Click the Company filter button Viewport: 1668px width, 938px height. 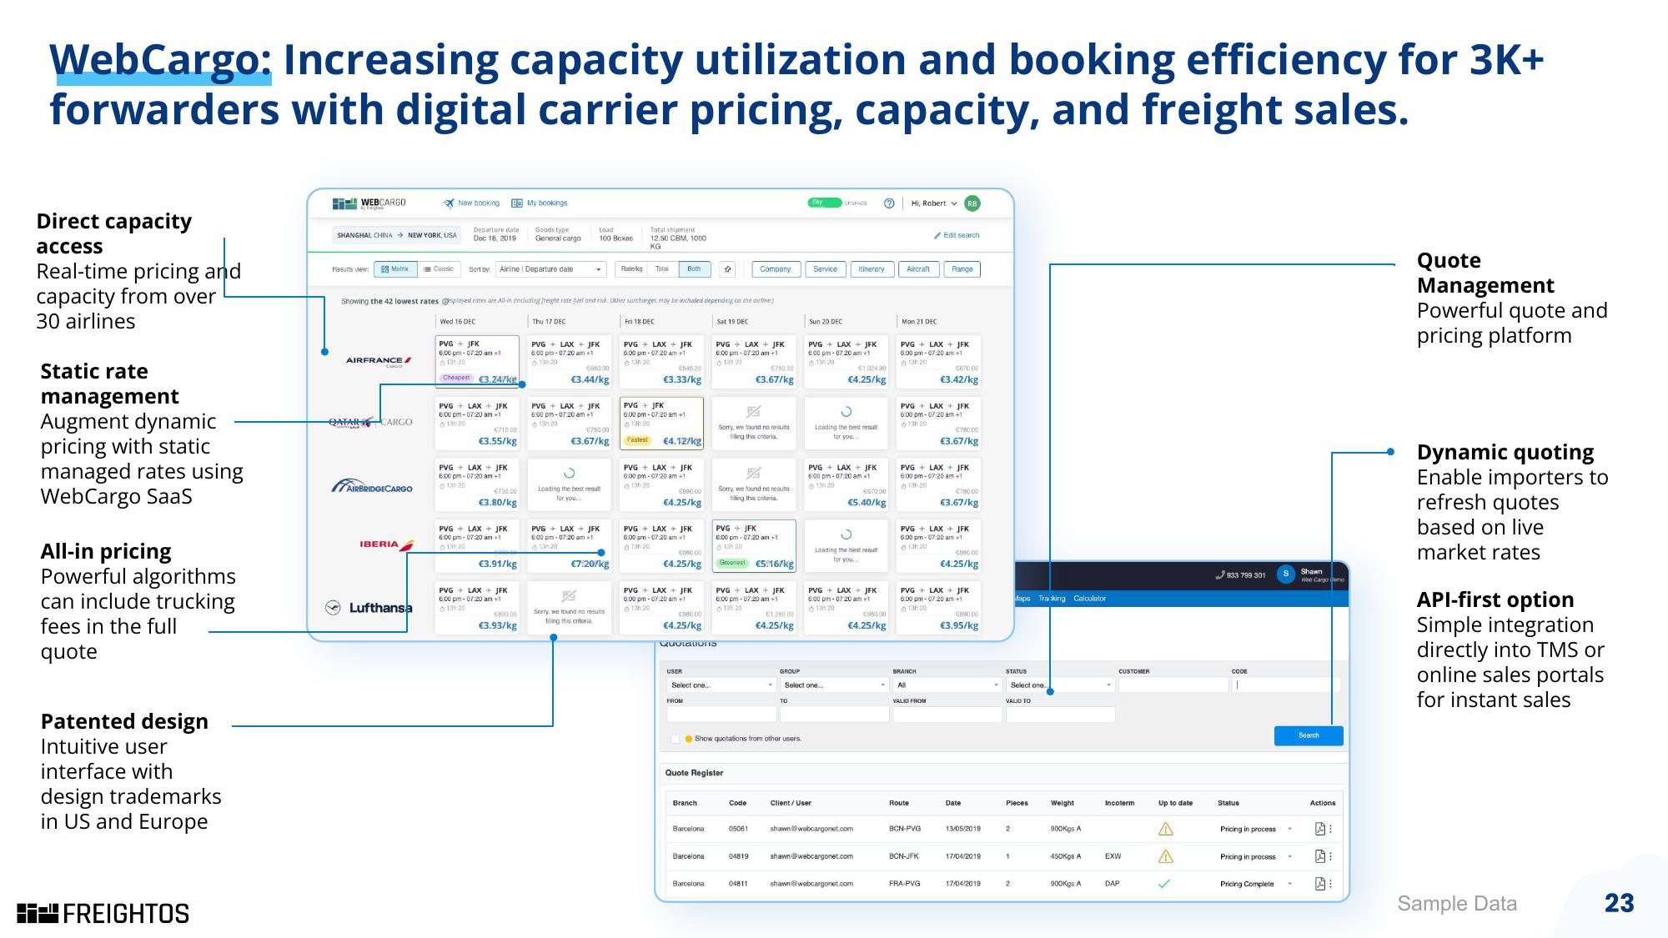click(776, 269)
